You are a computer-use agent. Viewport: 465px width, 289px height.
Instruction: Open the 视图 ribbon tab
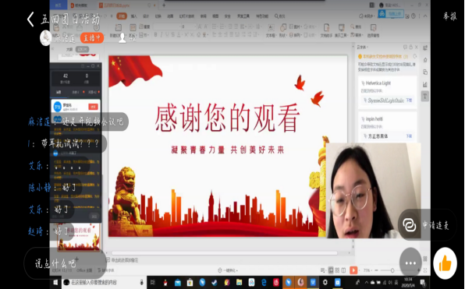215,16
